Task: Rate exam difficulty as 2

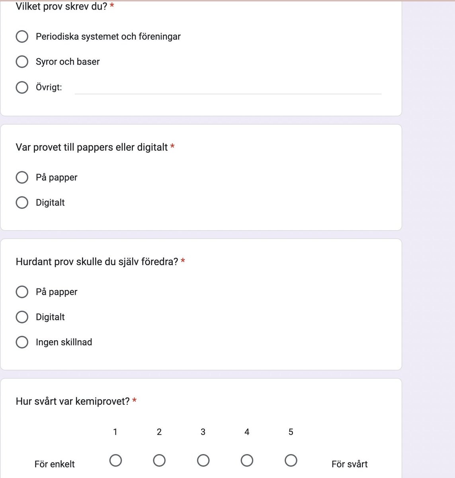Action: click(x=159, y=460)
